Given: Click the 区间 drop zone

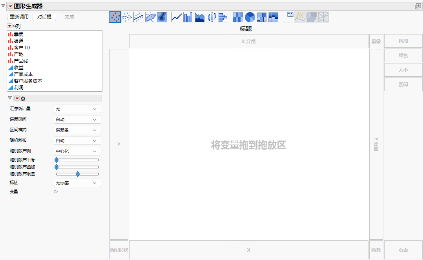Looking at the screenshot, I should (x=403, y=85).
